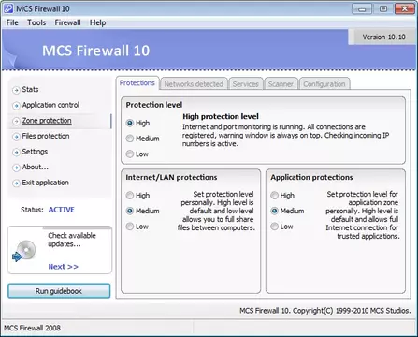
Task: Set Internet/LAN protections to High
Action: pyautogui.click(x=130, y=196)
